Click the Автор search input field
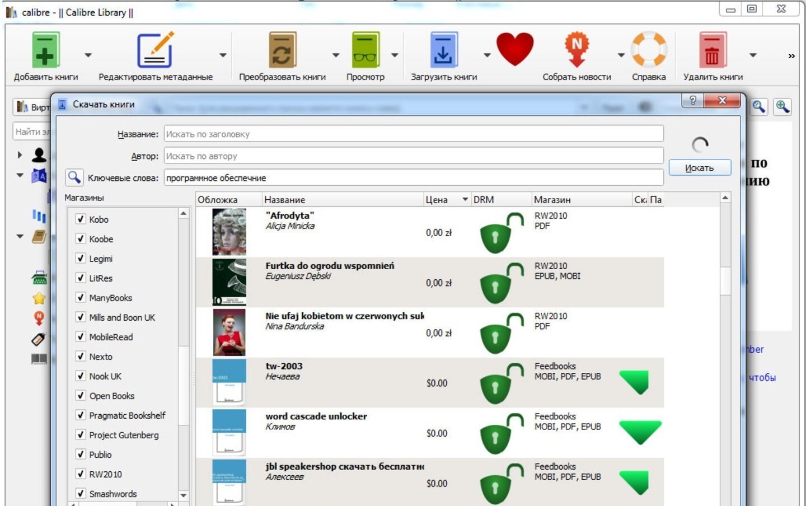The width and height of the screenshot is (806, 506). tap(413, 156)
